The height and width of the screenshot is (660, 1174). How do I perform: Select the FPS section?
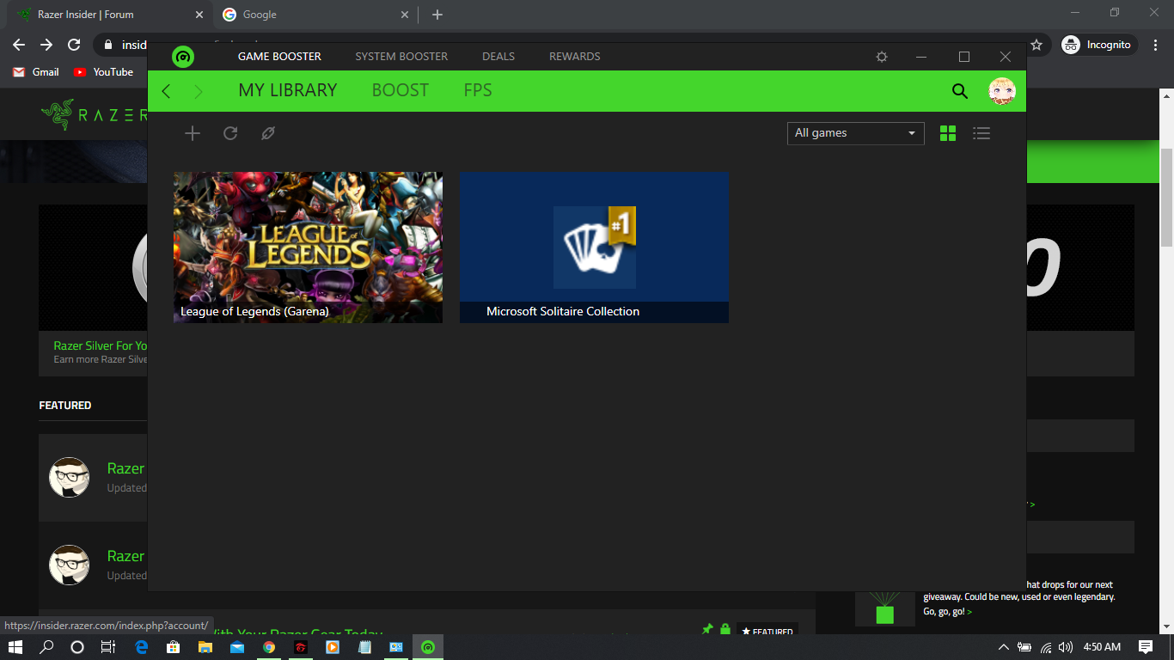click(478, 90)
